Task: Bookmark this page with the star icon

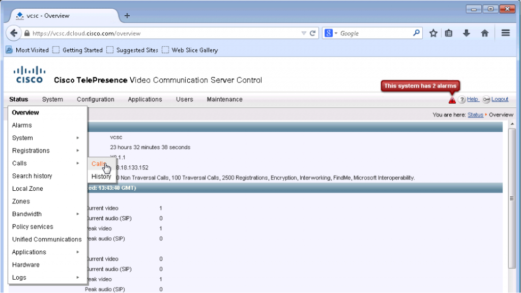Action: click(x=433, y=33)
